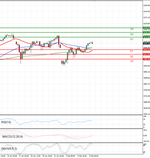Select the S1 support label
150x158 pixels.
coord(131,51)
